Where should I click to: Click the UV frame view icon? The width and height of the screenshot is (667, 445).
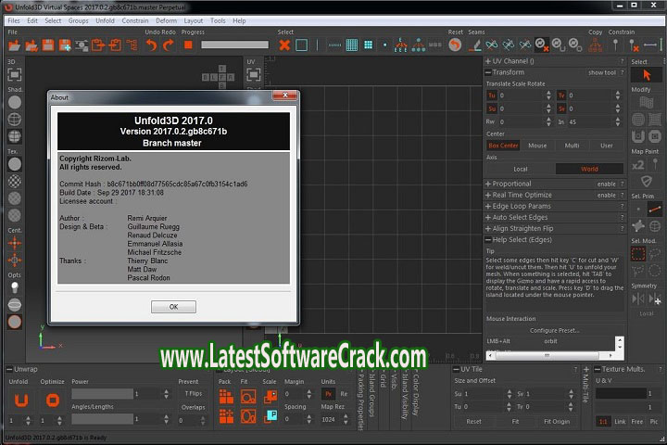[254, 75]
